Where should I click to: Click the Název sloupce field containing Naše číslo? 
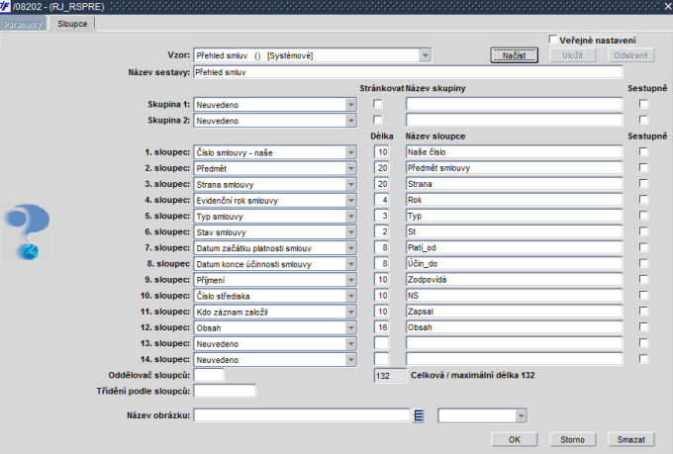(515, 152)
